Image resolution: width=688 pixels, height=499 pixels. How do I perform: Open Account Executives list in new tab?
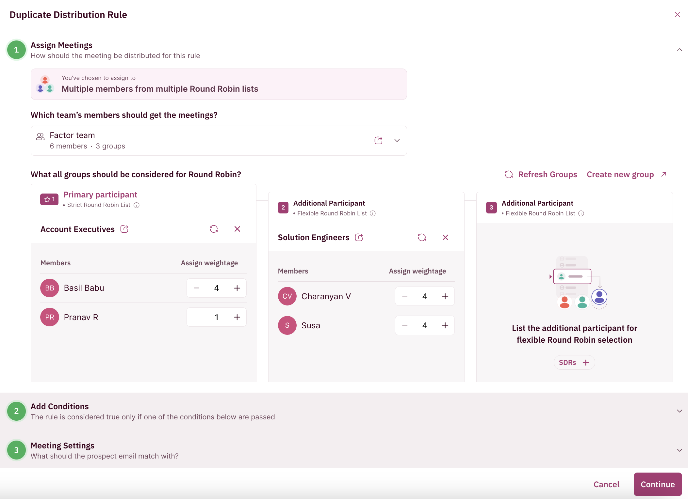(124, 229)
